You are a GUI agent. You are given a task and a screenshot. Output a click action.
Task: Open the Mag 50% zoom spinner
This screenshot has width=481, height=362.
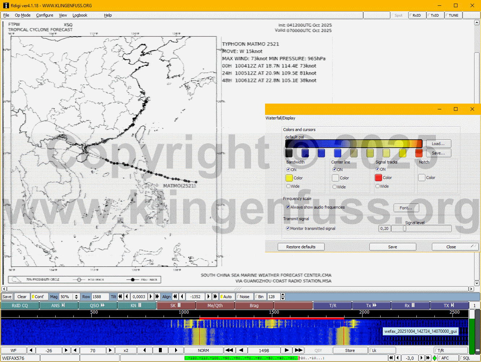point(76,297)
